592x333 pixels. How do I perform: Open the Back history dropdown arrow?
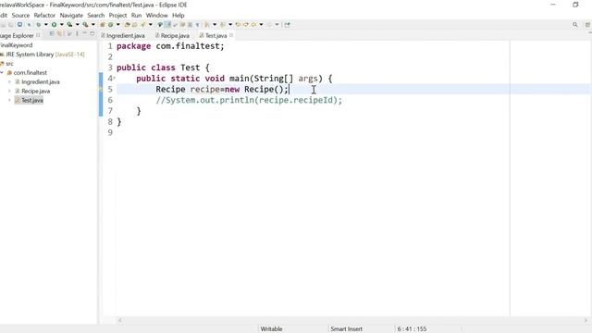tap(261, 25)
